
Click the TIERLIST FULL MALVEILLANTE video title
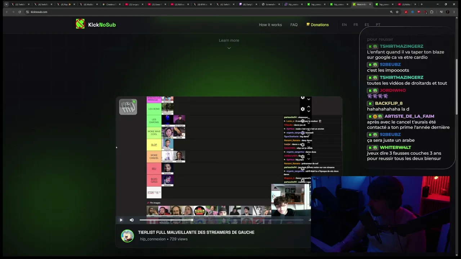tap(196, 232)
